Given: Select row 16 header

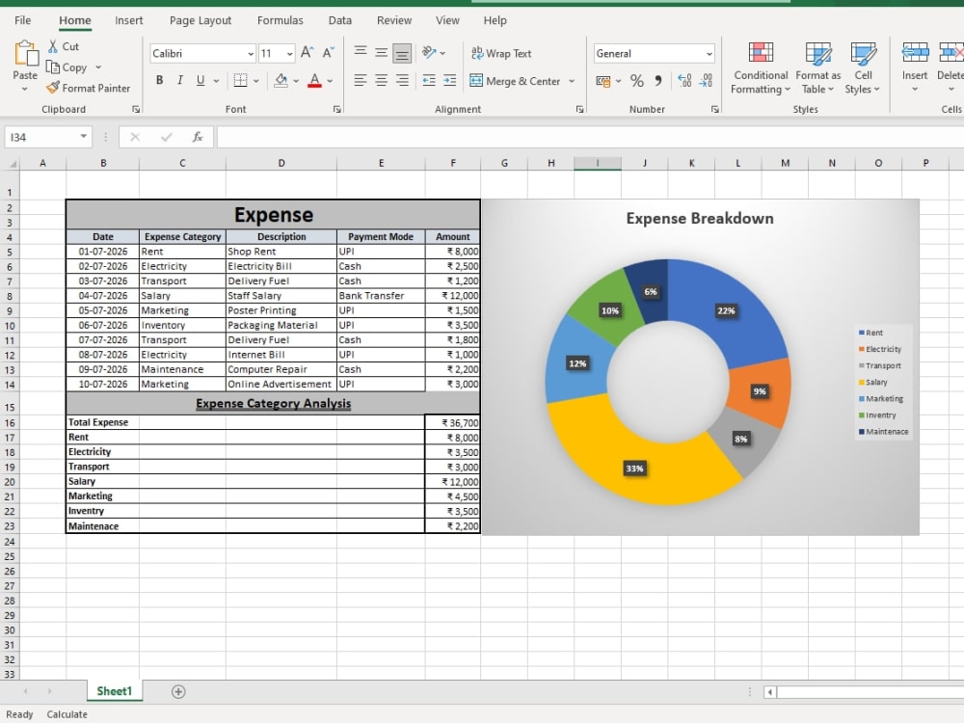Looking at the screenshot, I should point(10,423).
